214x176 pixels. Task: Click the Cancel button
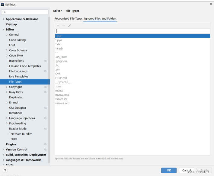pyautogui.click(x=187, y=170)
